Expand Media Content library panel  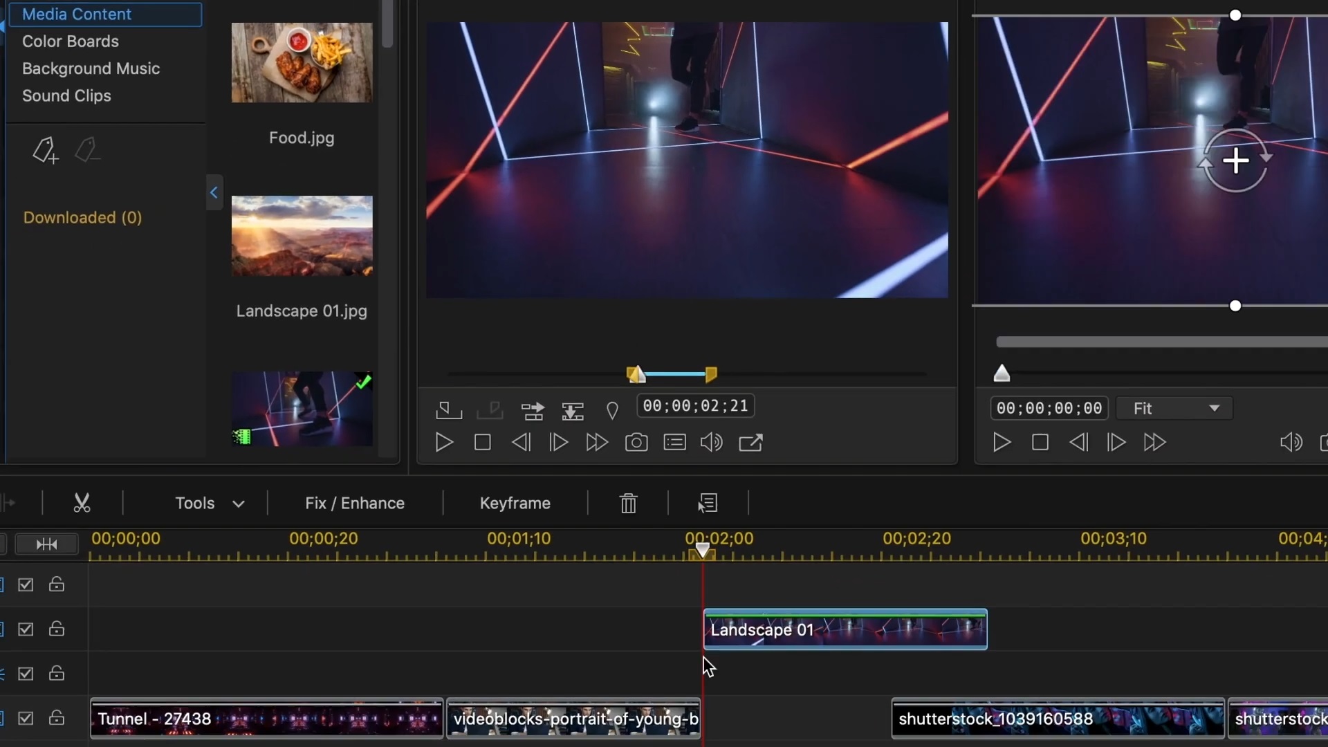[x=212, y=192]
